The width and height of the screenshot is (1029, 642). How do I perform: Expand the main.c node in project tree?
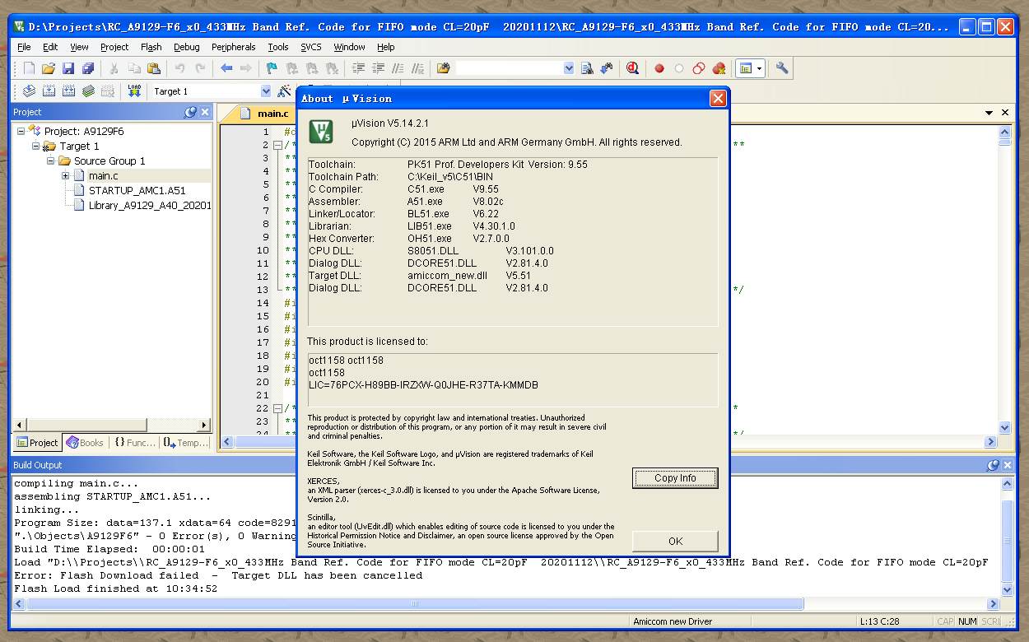[66, 175]
